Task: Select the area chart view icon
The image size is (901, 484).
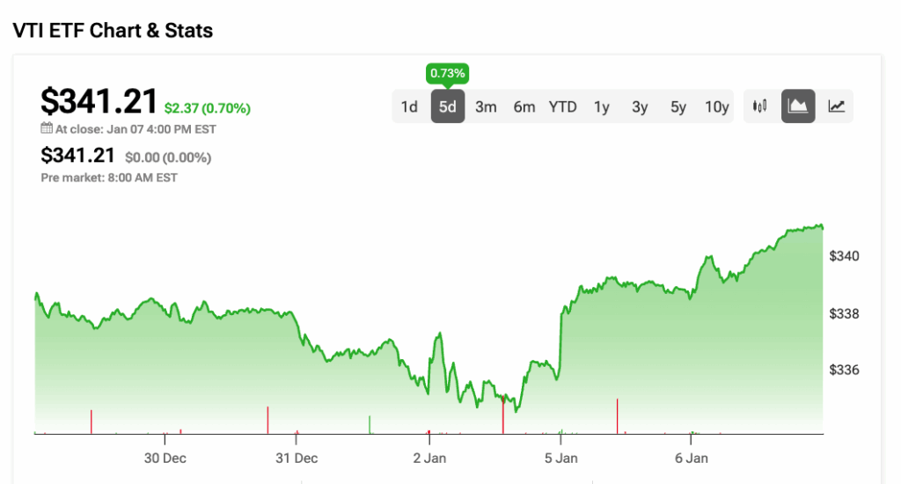Action: pos(798,106)
